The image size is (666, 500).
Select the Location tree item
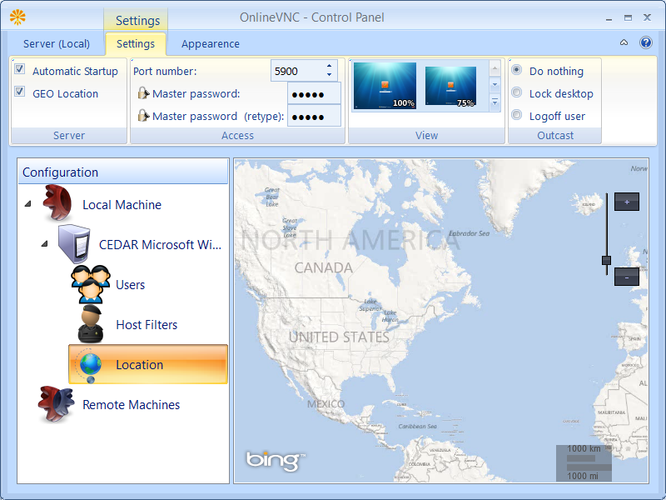pos(148,364)
